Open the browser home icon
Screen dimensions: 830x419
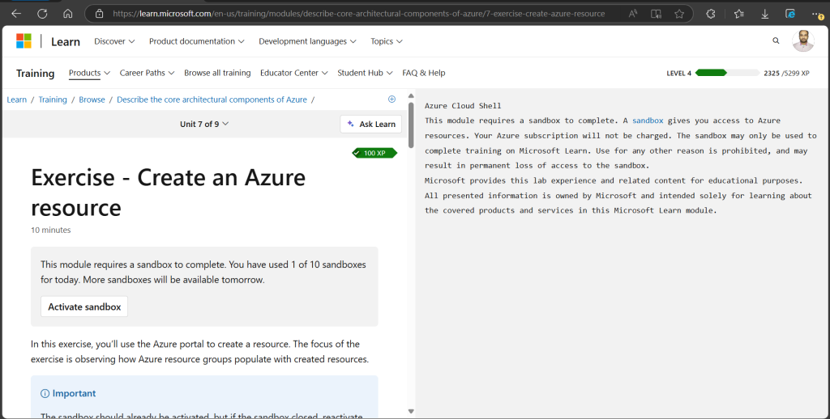pos(68,15)
